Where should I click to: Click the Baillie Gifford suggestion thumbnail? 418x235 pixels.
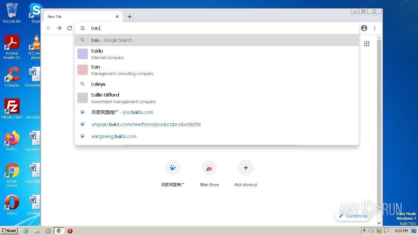coord(83,98)
